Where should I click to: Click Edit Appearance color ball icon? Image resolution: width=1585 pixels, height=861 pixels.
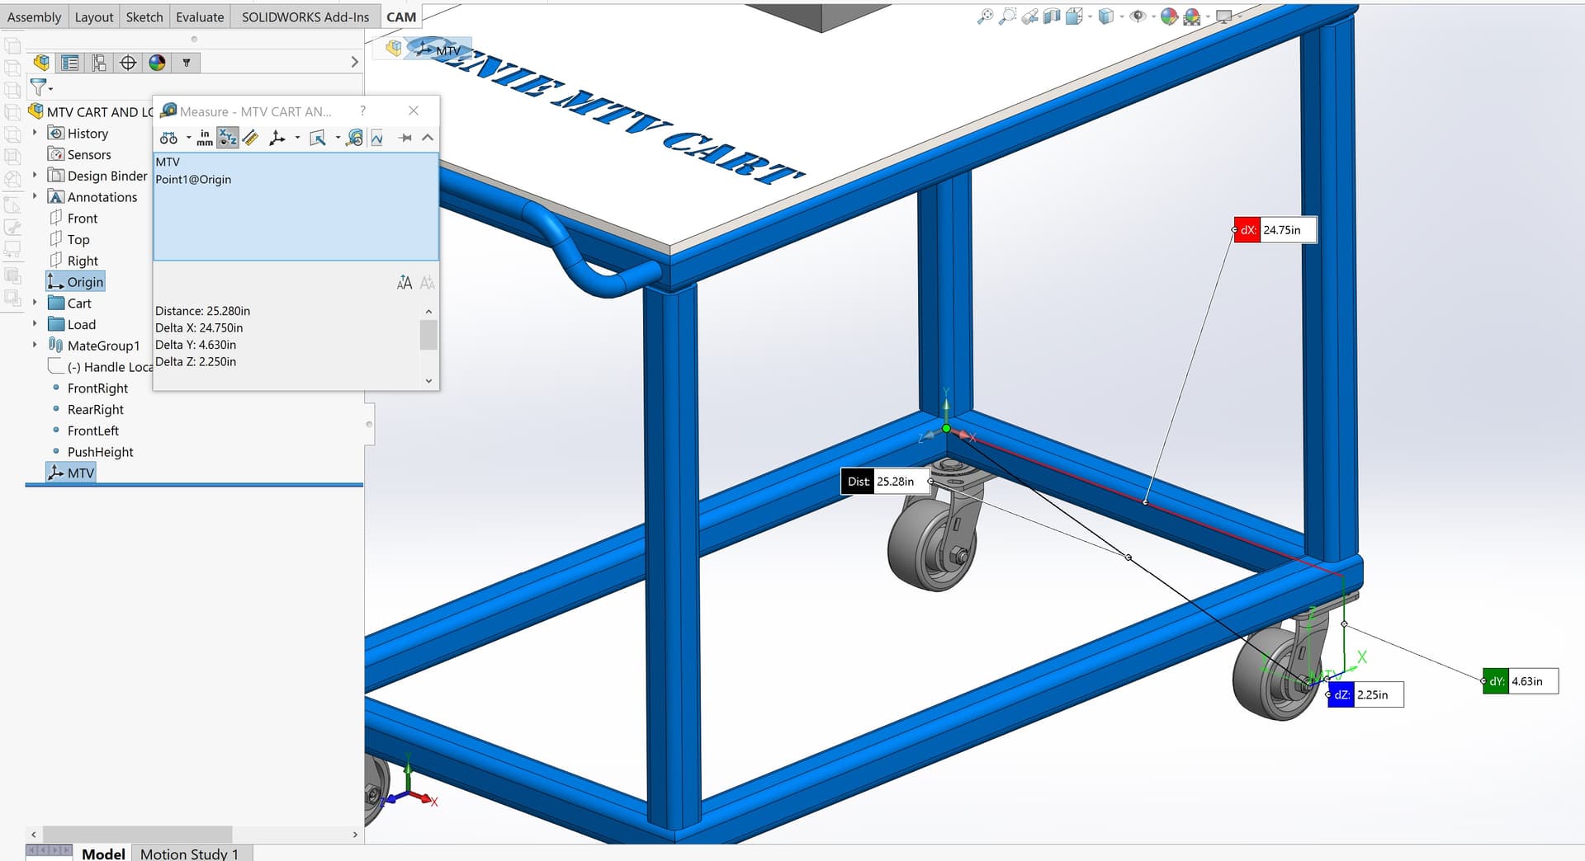coord(1169,16)
